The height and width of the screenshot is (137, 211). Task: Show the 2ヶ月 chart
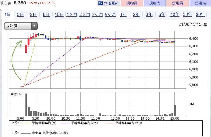coord(85,15)
